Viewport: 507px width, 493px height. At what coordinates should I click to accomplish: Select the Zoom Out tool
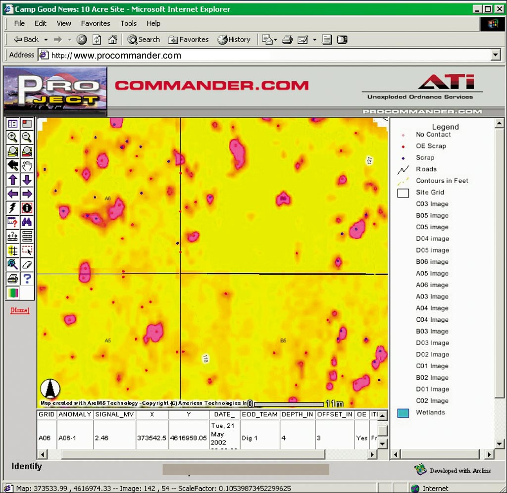(x=27, y=138)
